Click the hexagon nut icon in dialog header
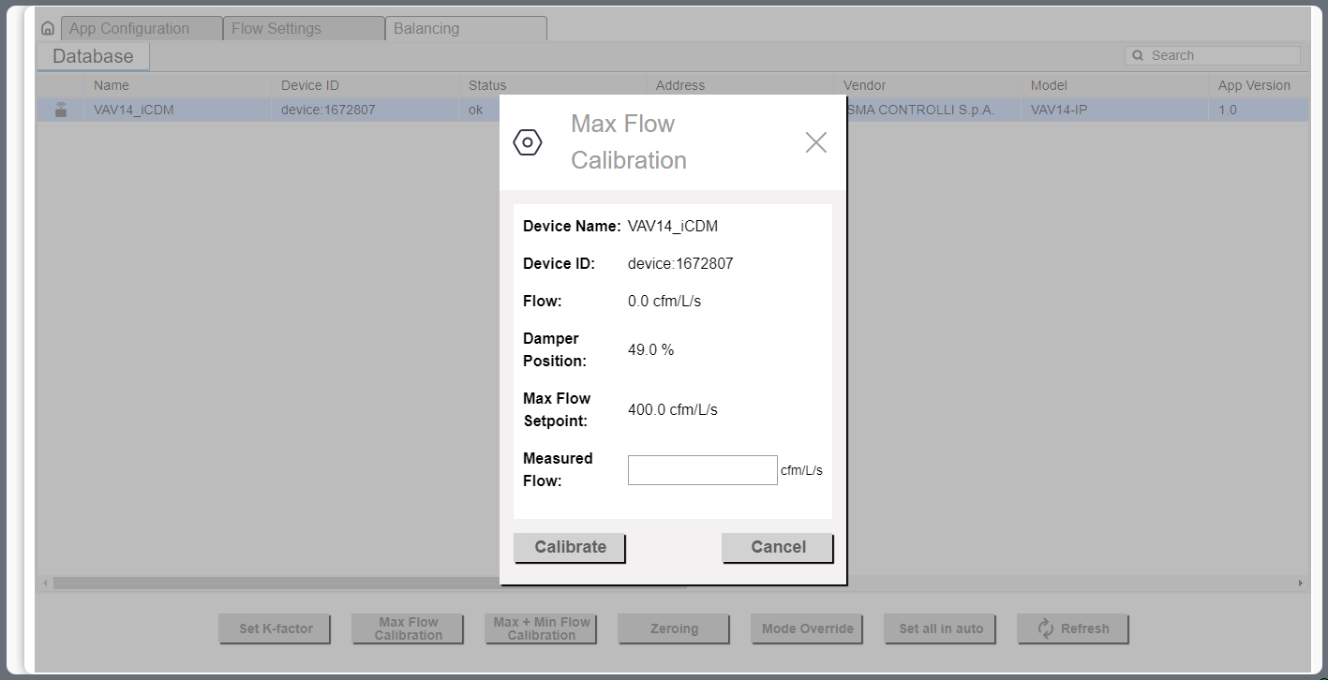This screenshot has width=1328, height=680. coord(528,142)
